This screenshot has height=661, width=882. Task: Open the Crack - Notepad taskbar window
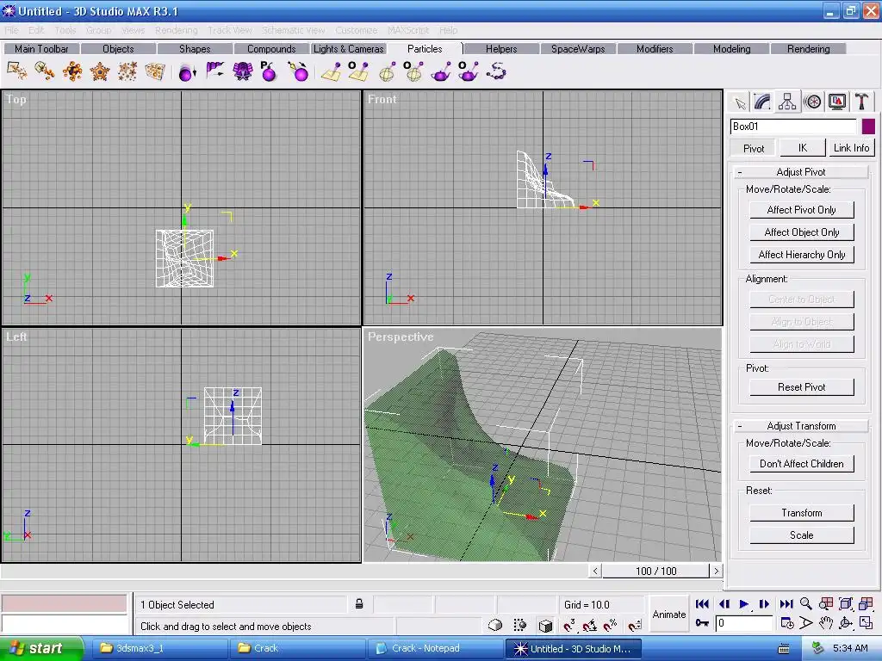pos(435,648)
